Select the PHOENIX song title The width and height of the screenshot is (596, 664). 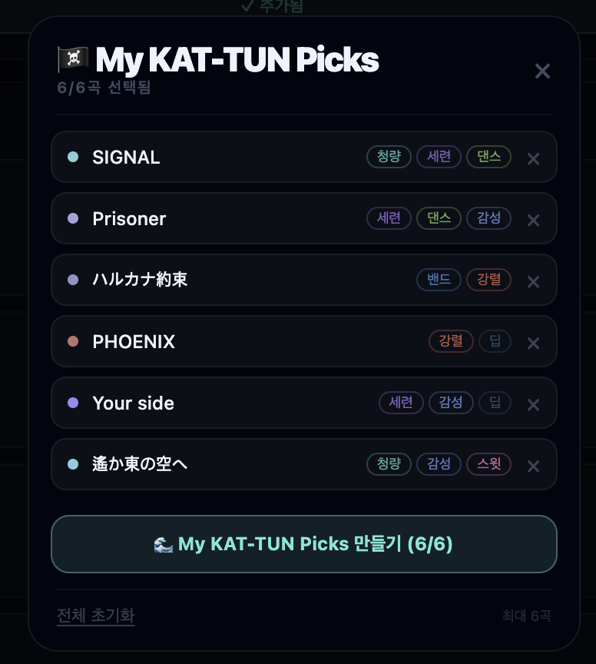click(134, 341)
